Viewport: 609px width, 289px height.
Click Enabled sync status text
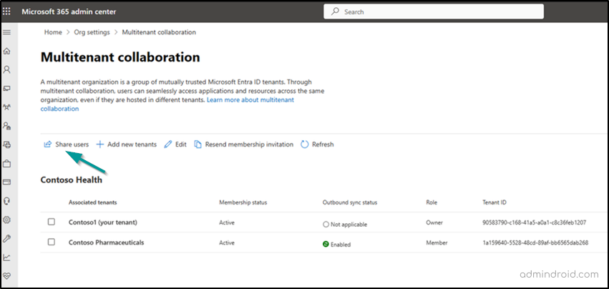[x=341, y=245]
